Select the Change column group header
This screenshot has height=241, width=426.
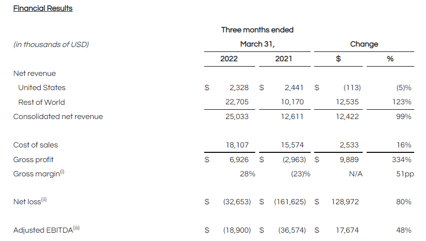click(x=364, y=44)
